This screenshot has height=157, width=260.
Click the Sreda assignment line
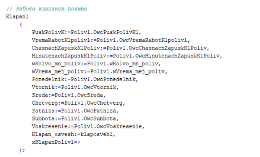(x=69, y=95)
